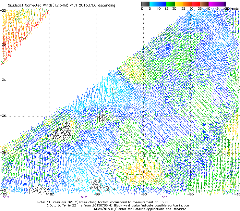Click the '0' label under the color bar
Viewport: 240px width, 211px height.
pos(142,9)
